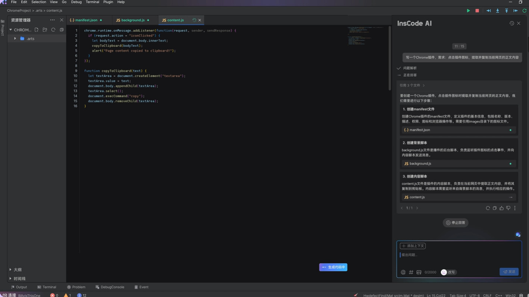Click the errors count in status bar
529x297 pixels.
pyautogui.click(x=54, y=295)
